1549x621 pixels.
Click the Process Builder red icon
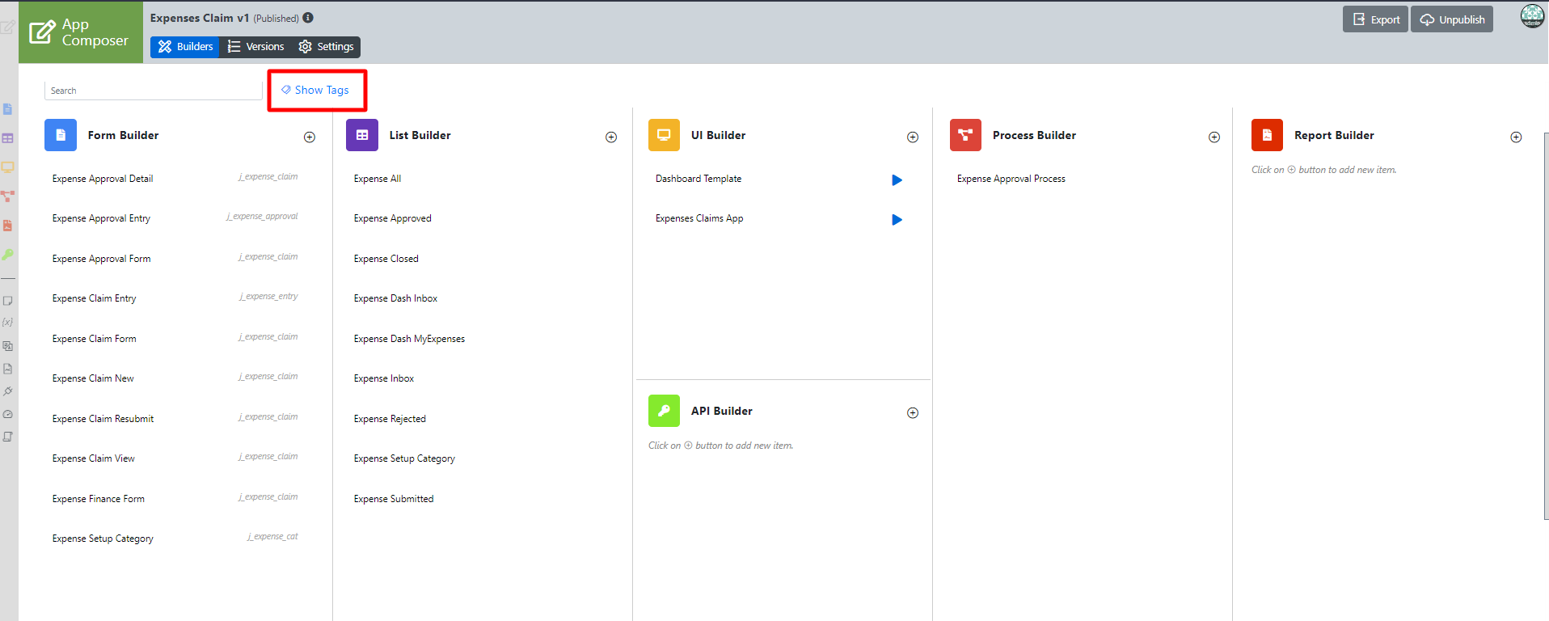coord(965,135)
